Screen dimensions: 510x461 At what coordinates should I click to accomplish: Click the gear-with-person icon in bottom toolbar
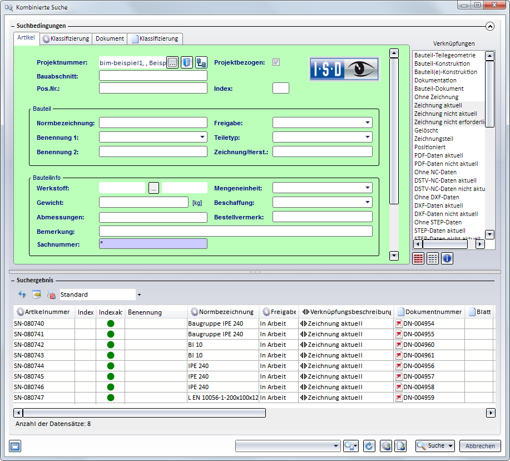(386, 445)
